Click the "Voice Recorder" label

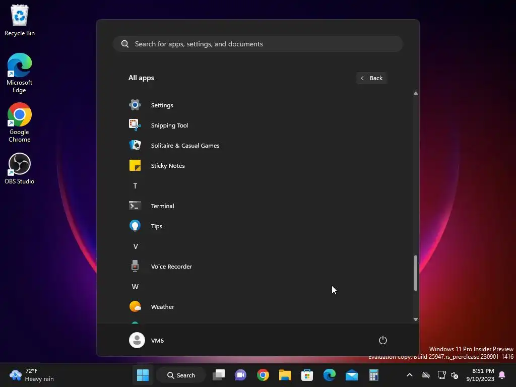click(171, 267)
